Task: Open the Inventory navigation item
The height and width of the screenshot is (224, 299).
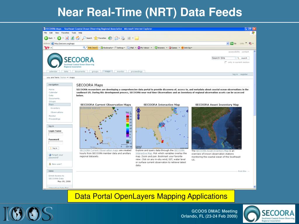Action: [55, 108]
